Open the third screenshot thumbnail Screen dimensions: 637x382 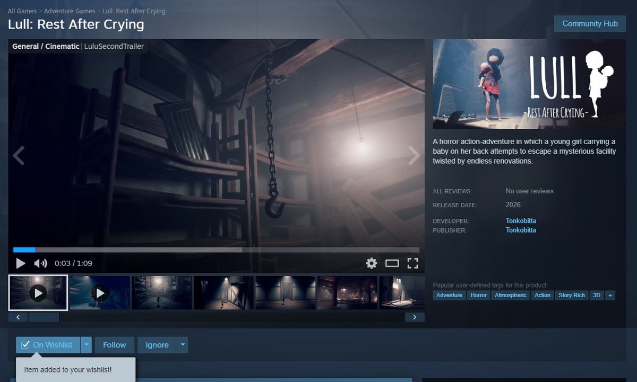(161, 292)
